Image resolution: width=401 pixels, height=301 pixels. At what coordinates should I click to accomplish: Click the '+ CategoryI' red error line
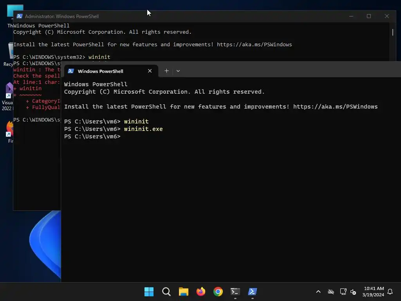[x=43, y=101]
